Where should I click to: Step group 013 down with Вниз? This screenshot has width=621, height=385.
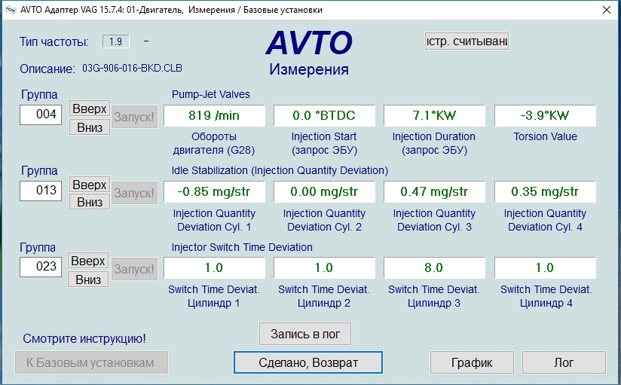[x=90, y=202]
